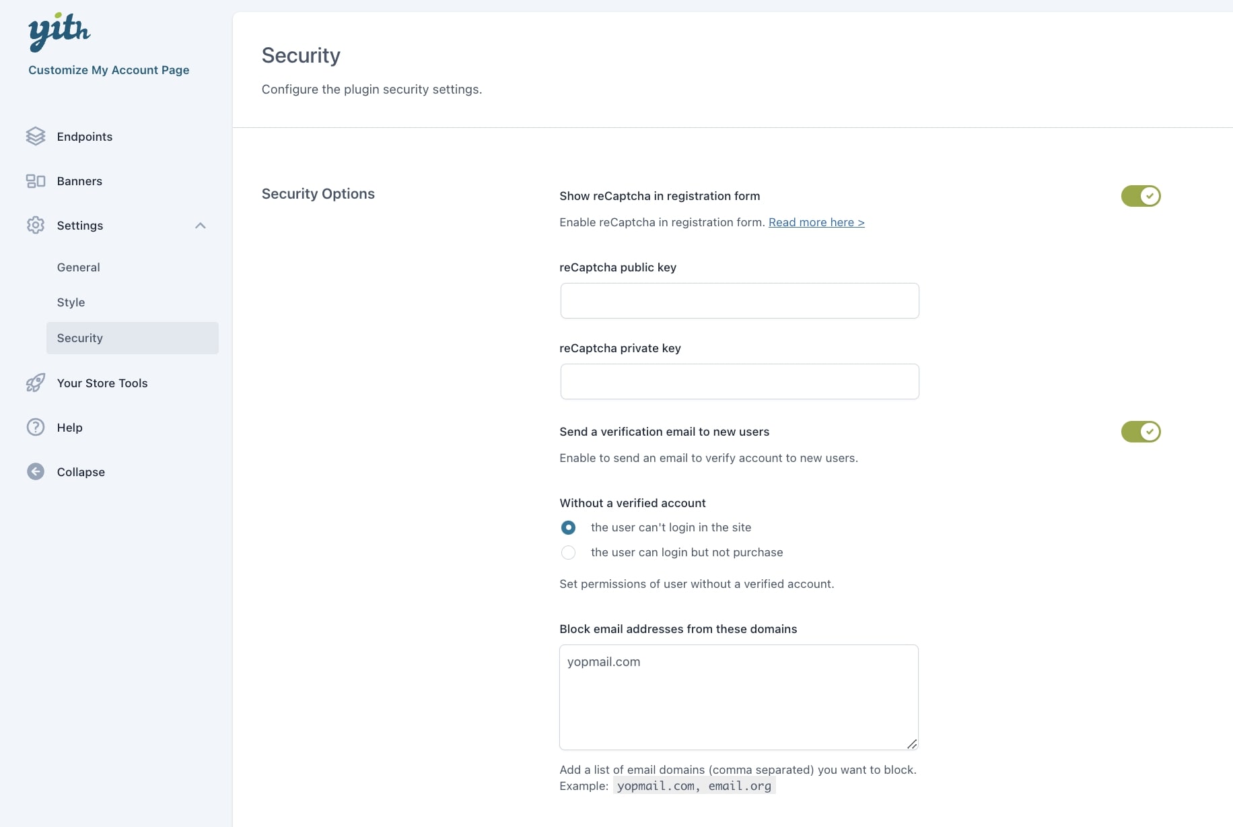Select 'the user can't login in the site'
Screen dimensions: 1233x827
(568, 527)
